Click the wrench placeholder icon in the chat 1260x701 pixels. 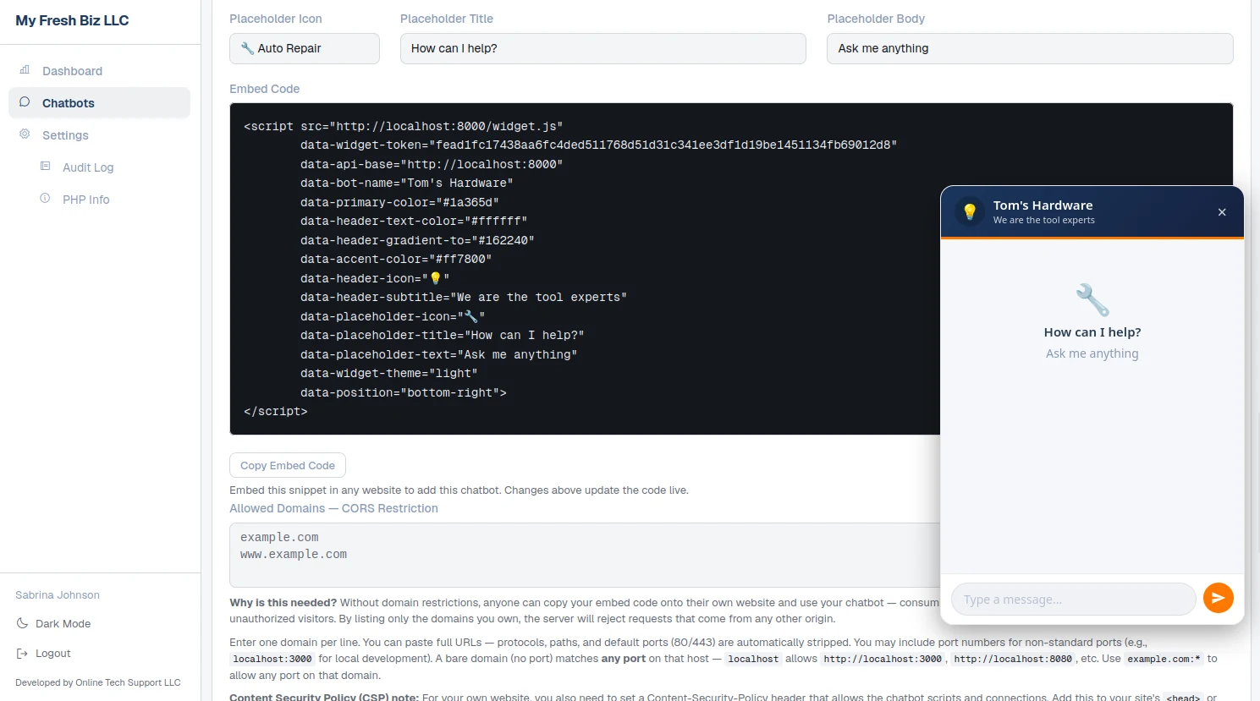(1092, 300)
